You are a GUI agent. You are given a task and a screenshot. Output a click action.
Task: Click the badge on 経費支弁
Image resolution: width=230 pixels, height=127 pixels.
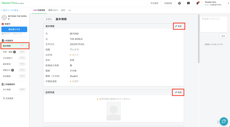(x=12, y=70)
